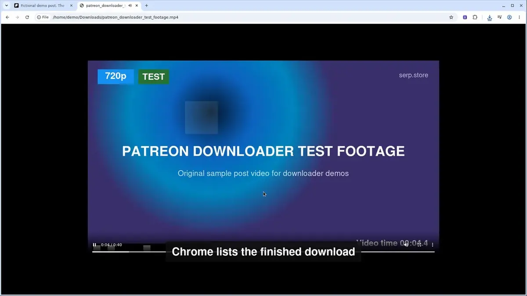Maximize the Chrome window
527x296 pixels.
(512, 6)
